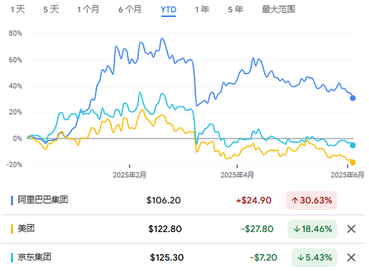
Task: Click the -$27.80 change value
Action: point(257,229)
